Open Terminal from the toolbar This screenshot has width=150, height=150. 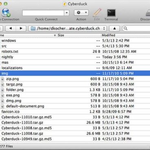point(111,13)
